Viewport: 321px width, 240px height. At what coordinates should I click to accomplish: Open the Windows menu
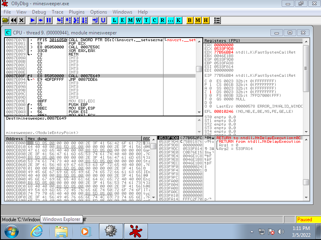[x=122, y=12]
